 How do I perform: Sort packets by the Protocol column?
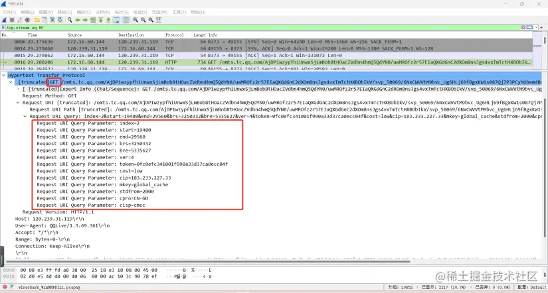[x=178, y=35]
